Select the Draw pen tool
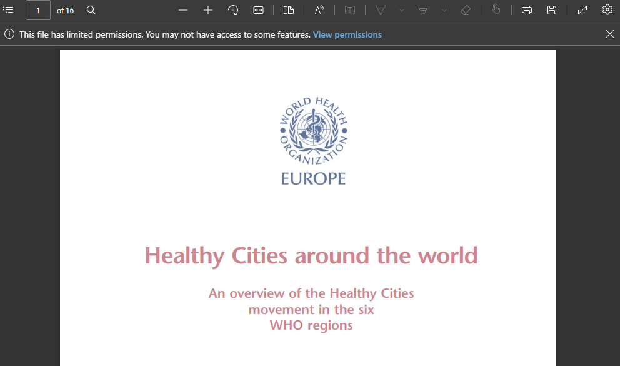Screen dimensions: 620x366 [381, 10]
